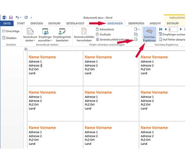This screenshot has width=186, height=160.
Task: Click the Umschläge envelope button
Action: point(11,31)
